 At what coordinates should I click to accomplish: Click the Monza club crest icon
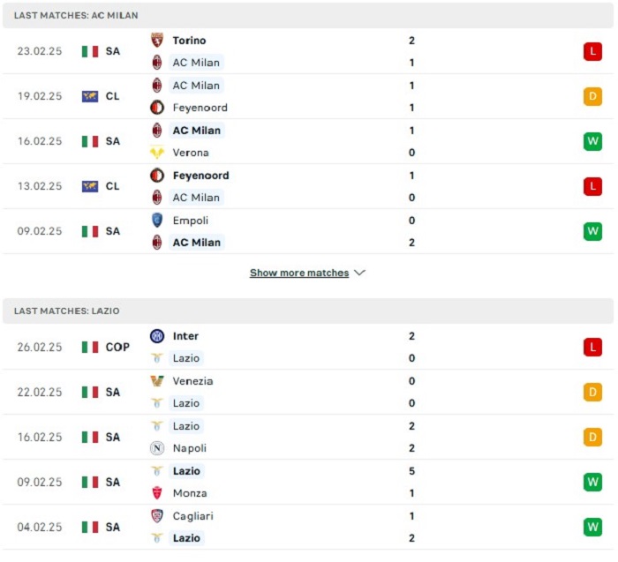[157, 493]
